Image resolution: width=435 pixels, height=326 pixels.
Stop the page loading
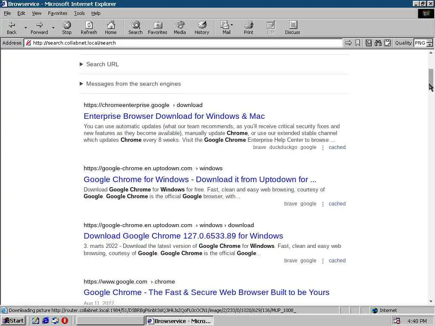pyautogui.click(x=67, y=28)
